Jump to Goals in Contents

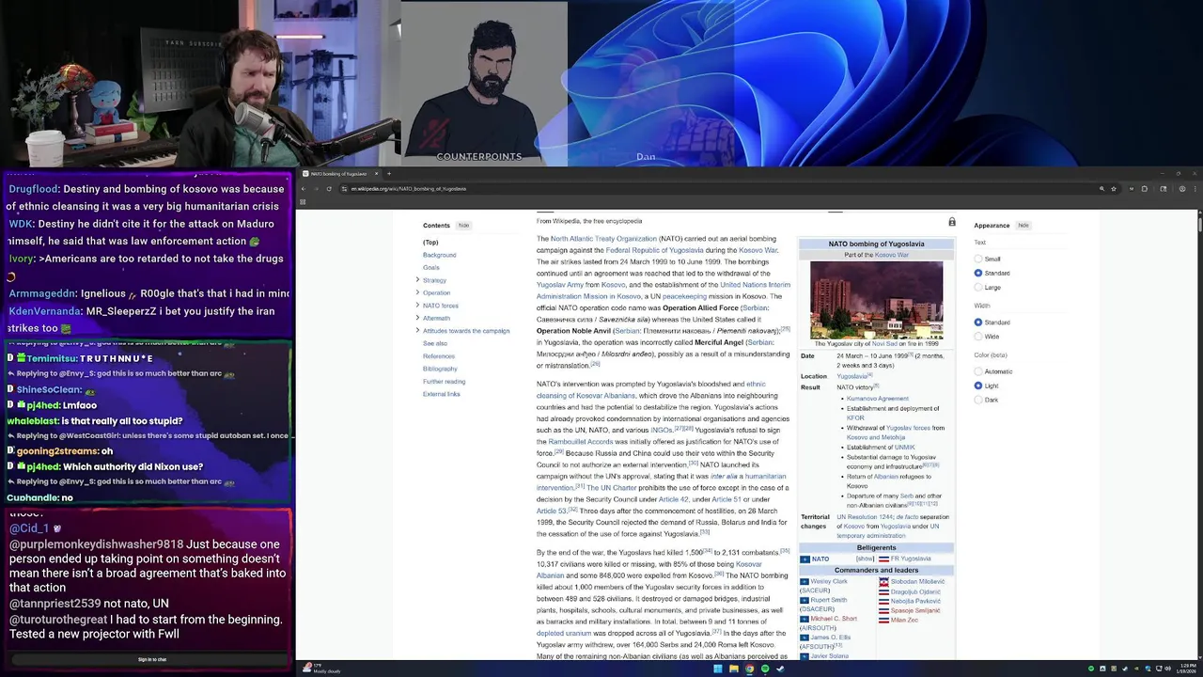[x=431, y=268]
